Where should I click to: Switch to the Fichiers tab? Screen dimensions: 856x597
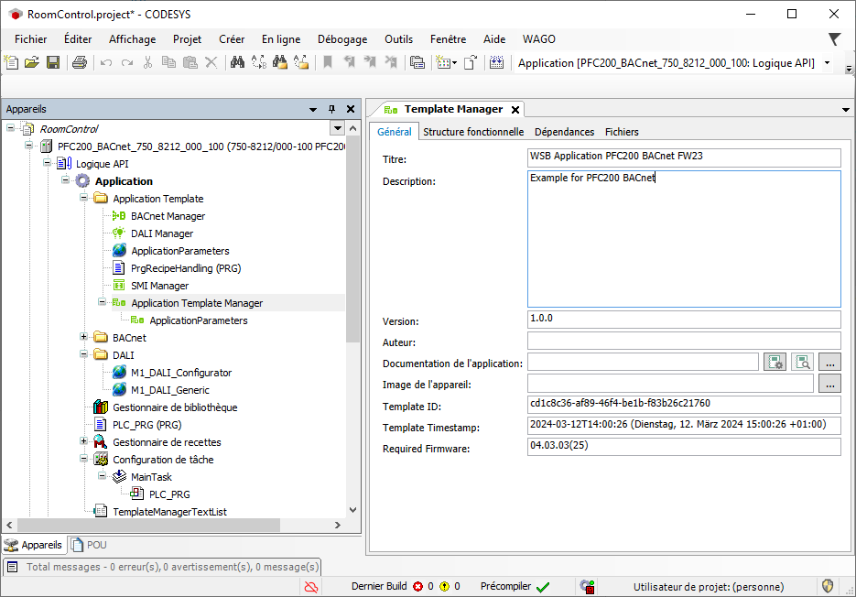point(622,132)
